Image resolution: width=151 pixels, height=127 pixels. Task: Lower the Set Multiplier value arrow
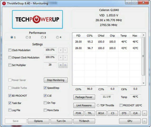(x=61, y=65)
